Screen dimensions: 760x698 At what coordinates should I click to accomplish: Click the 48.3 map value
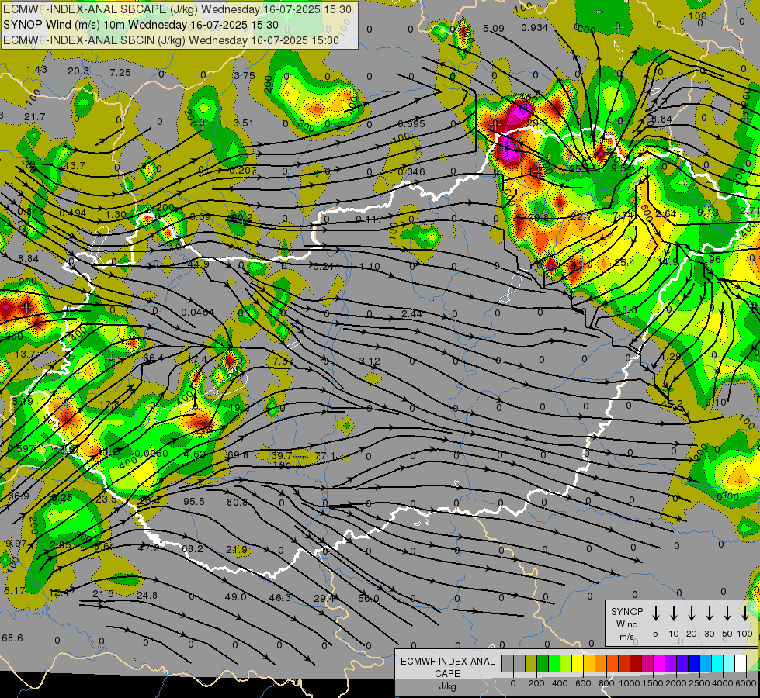[626, 310]
